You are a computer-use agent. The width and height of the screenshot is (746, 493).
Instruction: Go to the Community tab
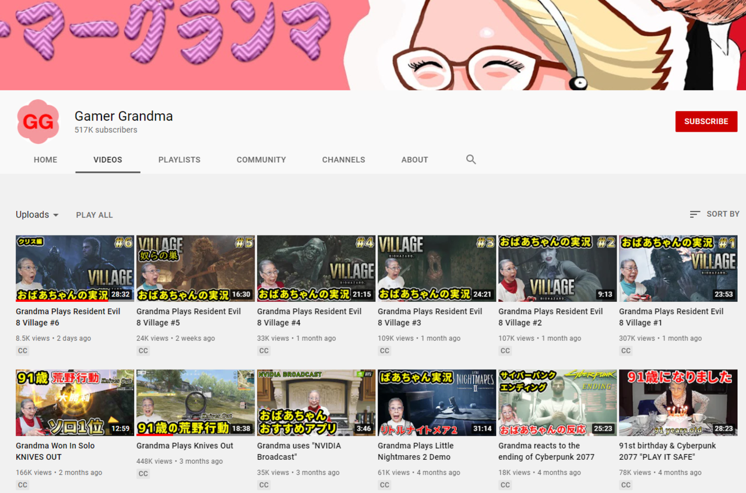pos(261,160)
